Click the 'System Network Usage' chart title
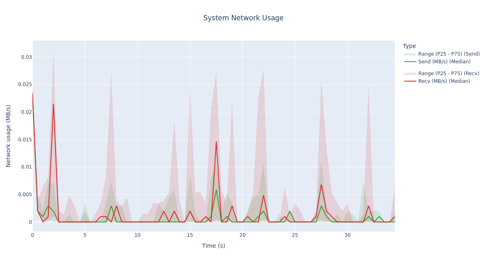Screen dimensions: 487x264 point(243,18)
